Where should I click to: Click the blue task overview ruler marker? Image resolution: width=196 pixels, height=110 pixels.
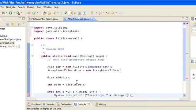pyautogui.click(x=187, y=53)
